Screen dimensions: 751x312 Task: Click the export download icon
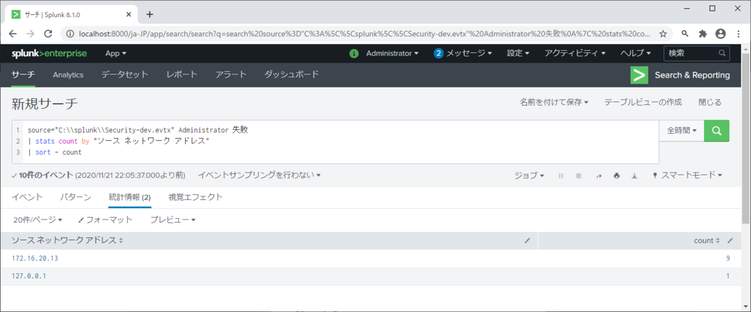click(x=634, y=176)
